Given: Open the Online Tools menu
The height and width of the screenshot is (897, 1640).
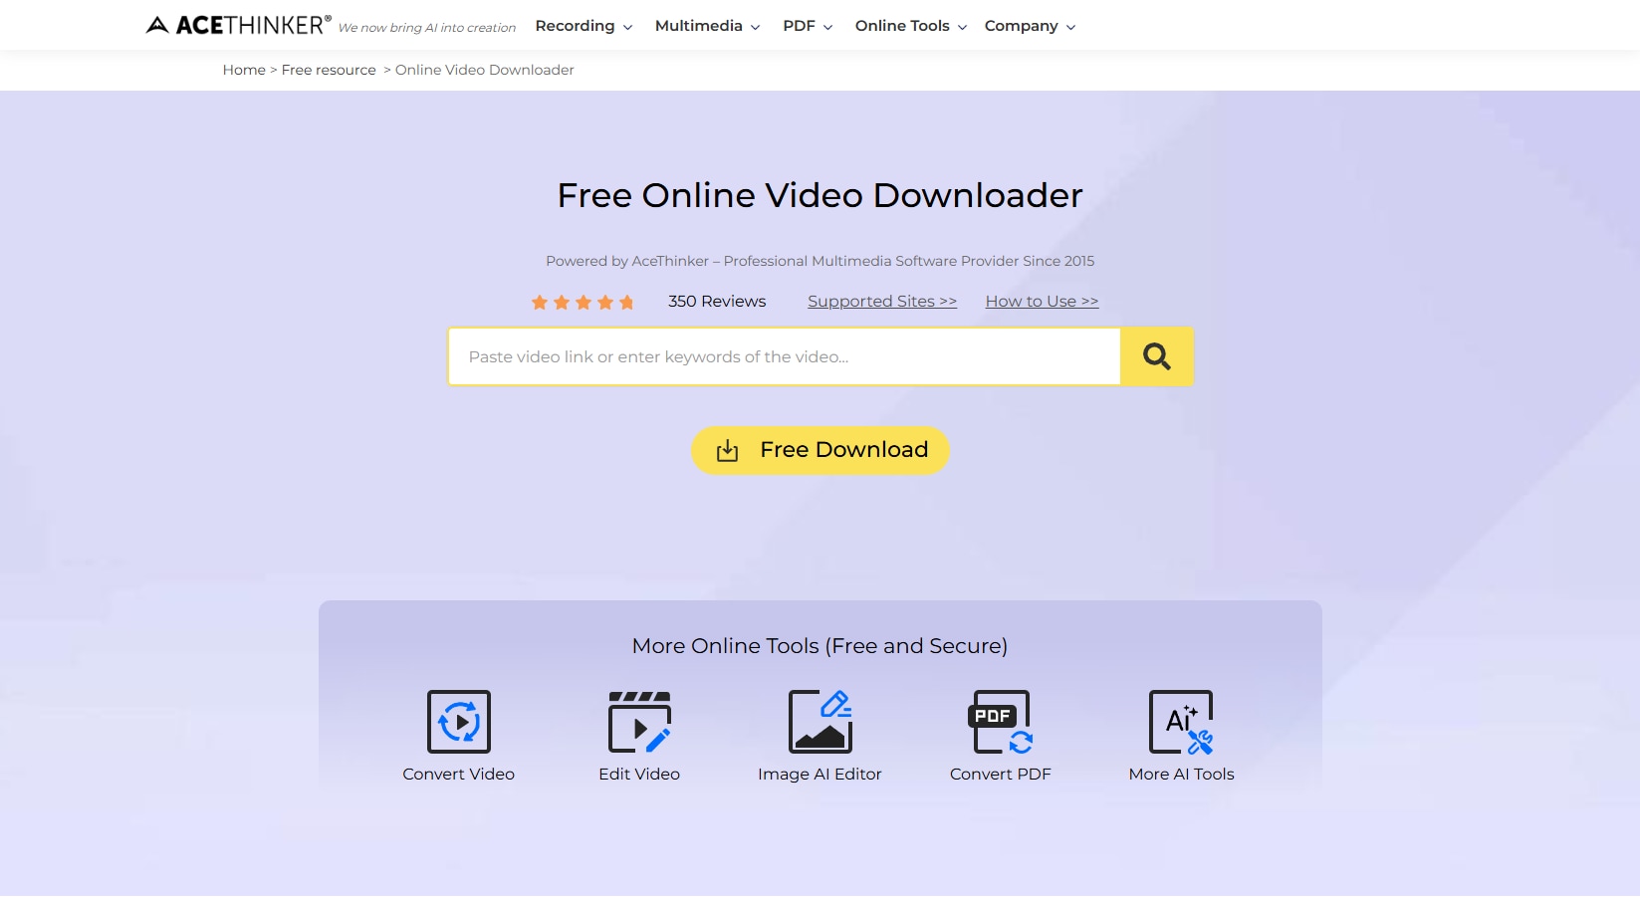Looking at the screenshot, I should pyautogui.click(x=911, y=26).
